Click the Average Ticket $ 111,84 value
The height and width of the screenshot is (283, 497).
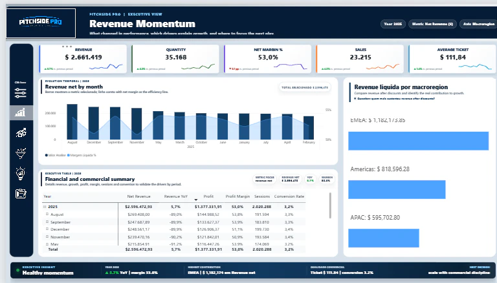coord(452,58)
